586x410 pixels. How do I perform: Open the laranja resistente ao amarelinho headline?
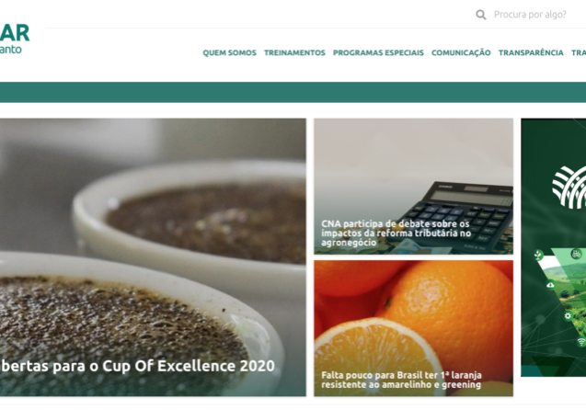coord(401,380)
